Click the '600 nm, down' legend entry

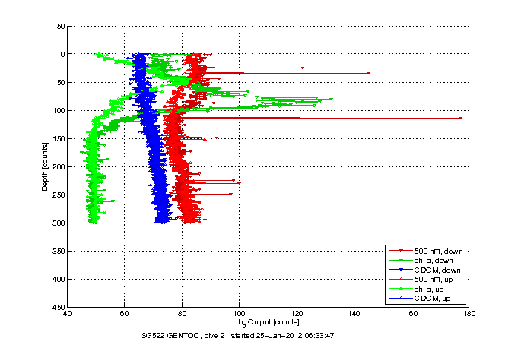tap(426, 252)
